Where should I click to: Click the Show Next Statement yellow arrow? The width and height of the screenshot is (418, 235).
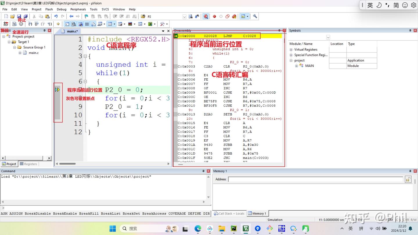(x=58, y=24)
